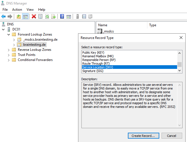Click the green Refresh icon
The image size is (187, 142).
click(47, 17)
